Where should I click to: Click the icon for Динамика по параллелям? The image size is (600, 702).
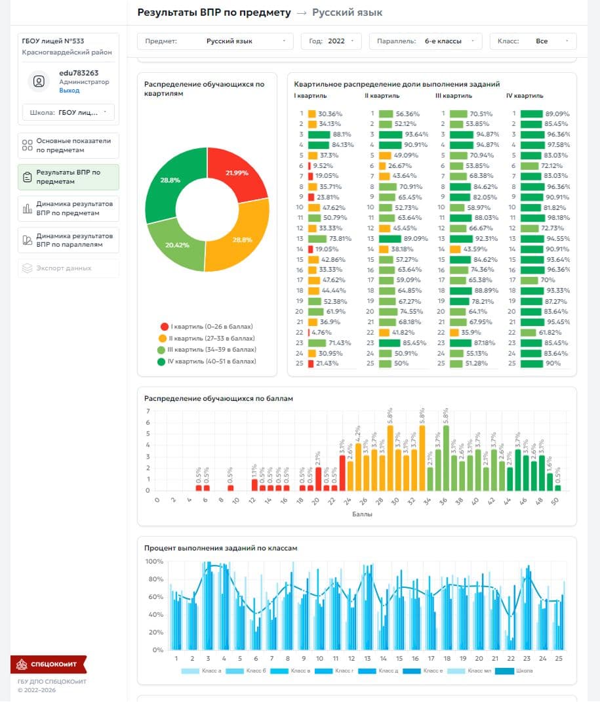pos(27,240)
